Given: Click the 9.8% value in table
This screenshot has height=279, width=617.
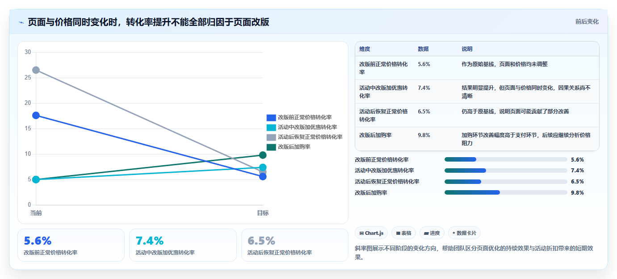Looking at the screenshot, I should 424,135.
